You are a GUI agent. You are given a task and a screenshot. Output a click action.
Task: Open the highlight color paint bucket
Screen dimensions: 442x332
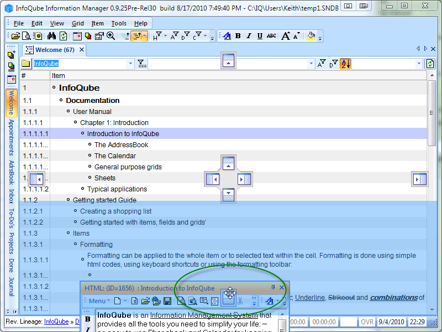[x=311, y=36]
